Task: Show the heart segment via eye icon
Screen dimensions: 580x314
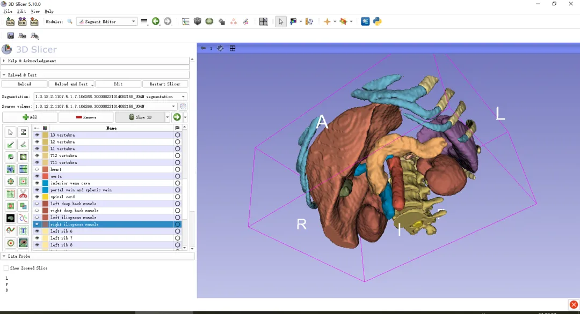Action: [37, 169]
